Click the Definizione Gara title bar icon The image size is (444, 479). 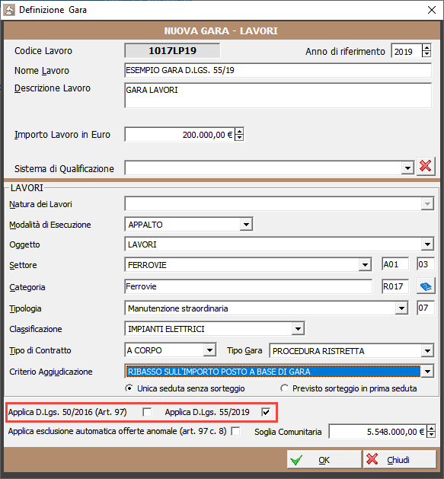9,10
